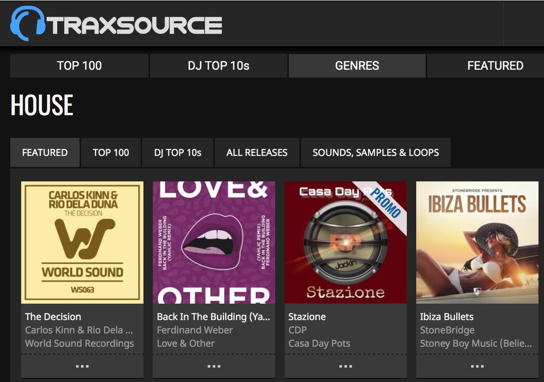Image resolution: width=544 pixels, height=382 pixels.
Task: Open label Casa Day Pots
Action: (x=320, y=343)
